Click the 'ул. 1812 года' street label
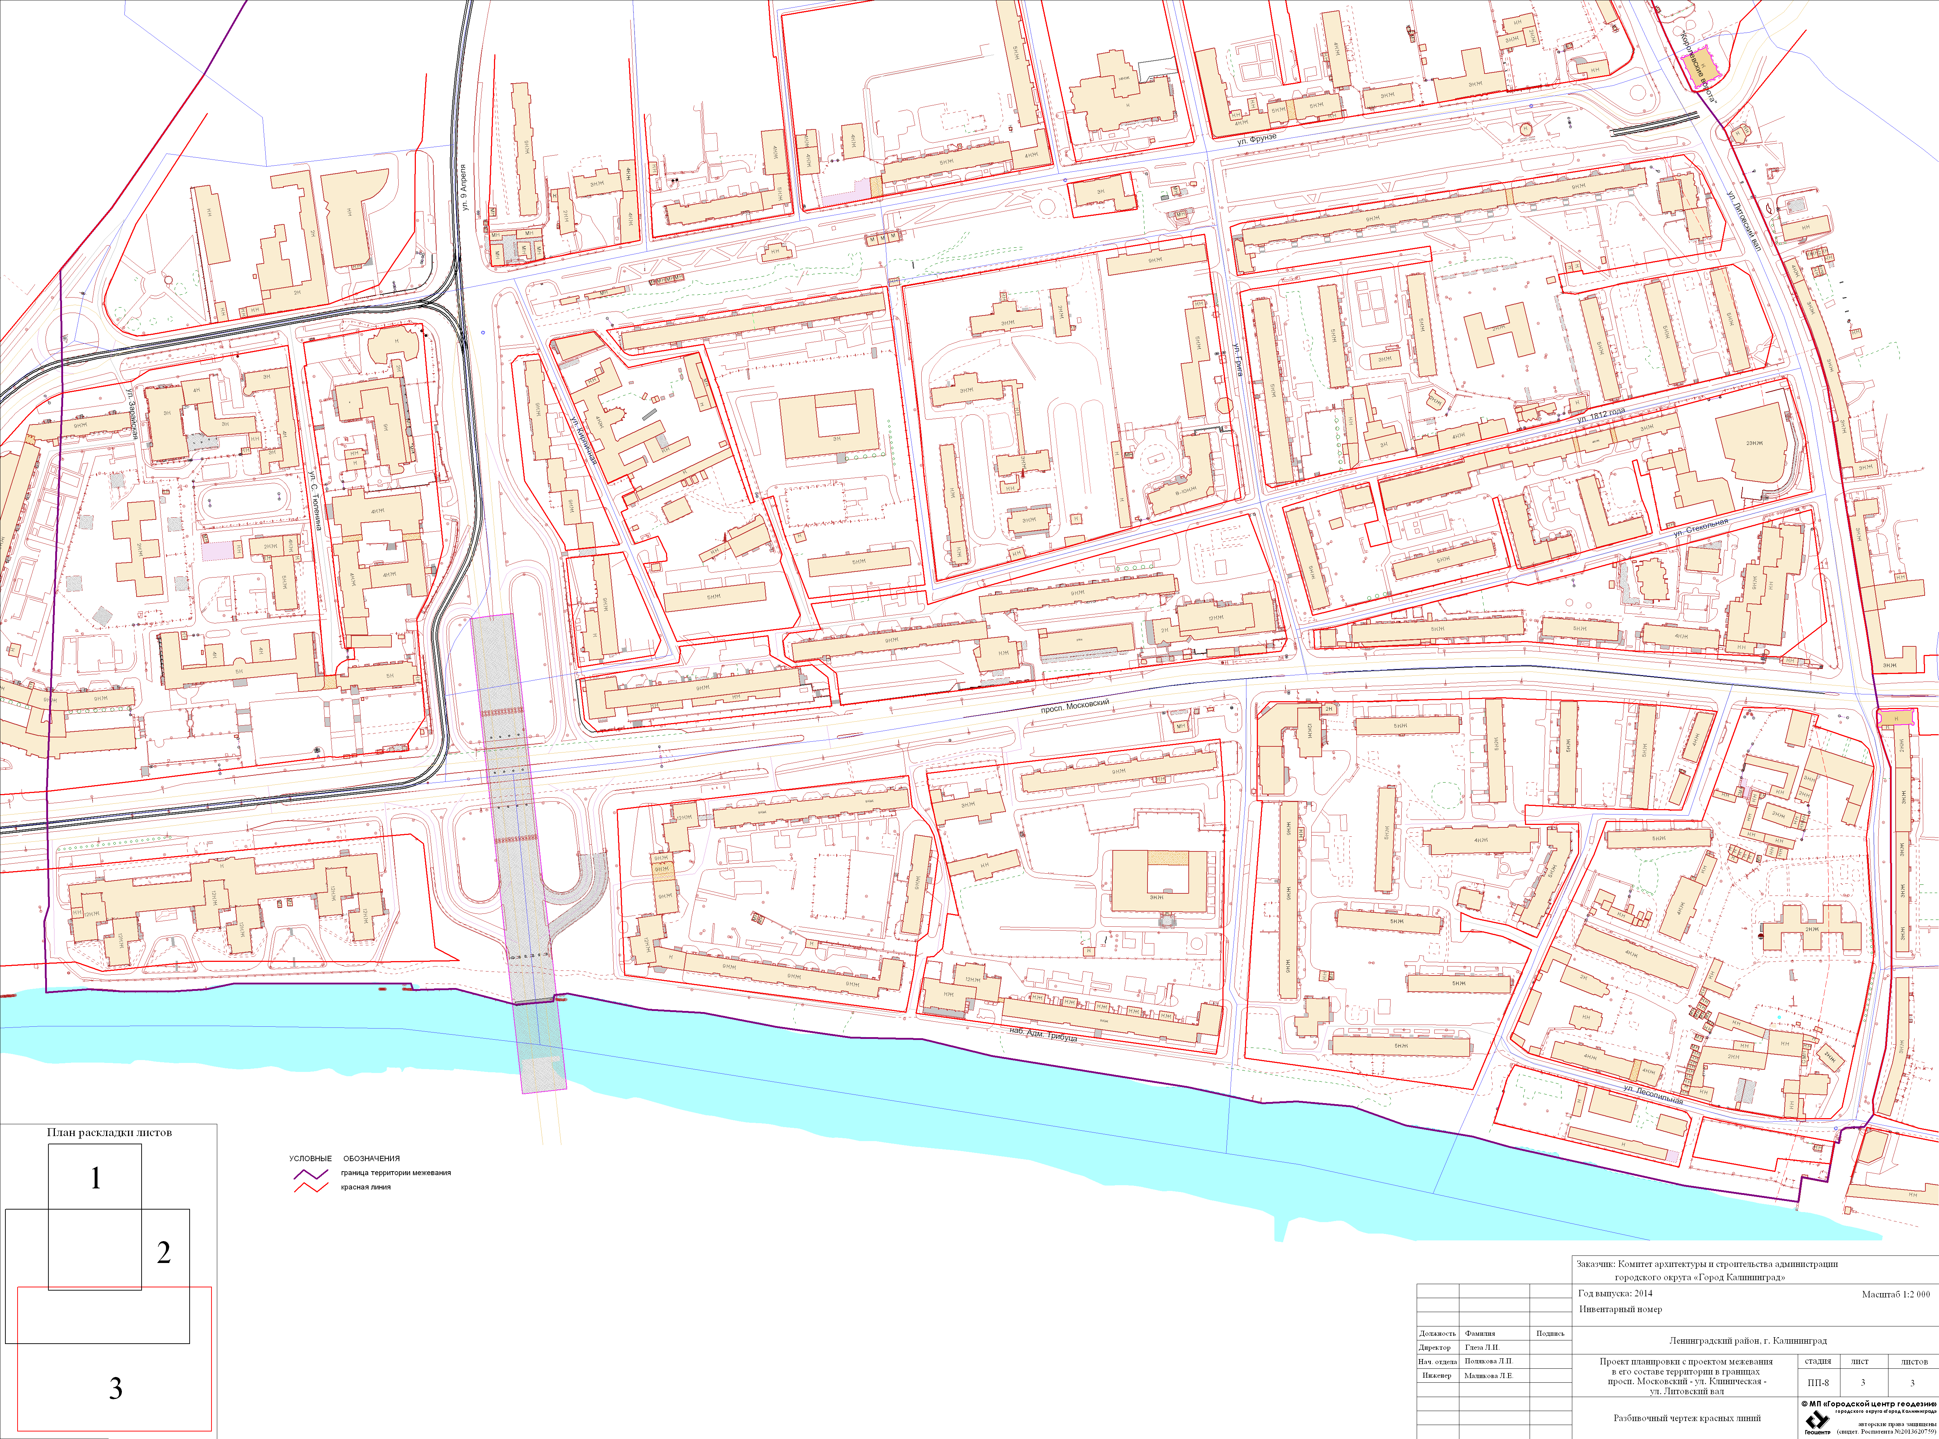Image resolution: width=1939 pixels, height=1439 pixels. 1600,415
